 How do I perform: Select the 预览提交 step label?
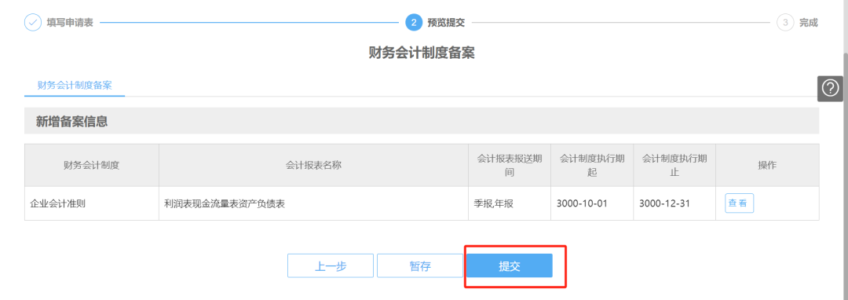point(446,23)
